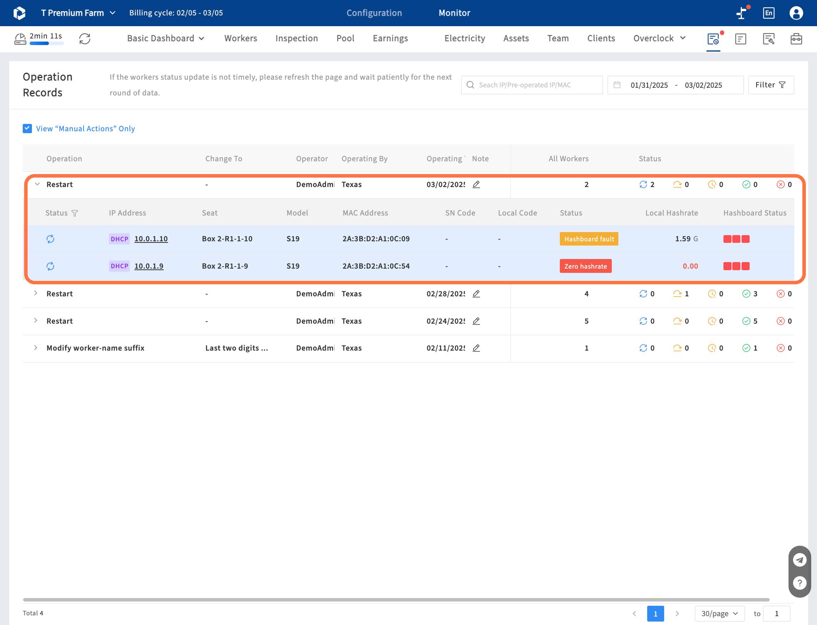The height and width of the screenshot is (625, 817).
Task: Open IP link 10.0.1.10
Action: (x=151, y=239)
